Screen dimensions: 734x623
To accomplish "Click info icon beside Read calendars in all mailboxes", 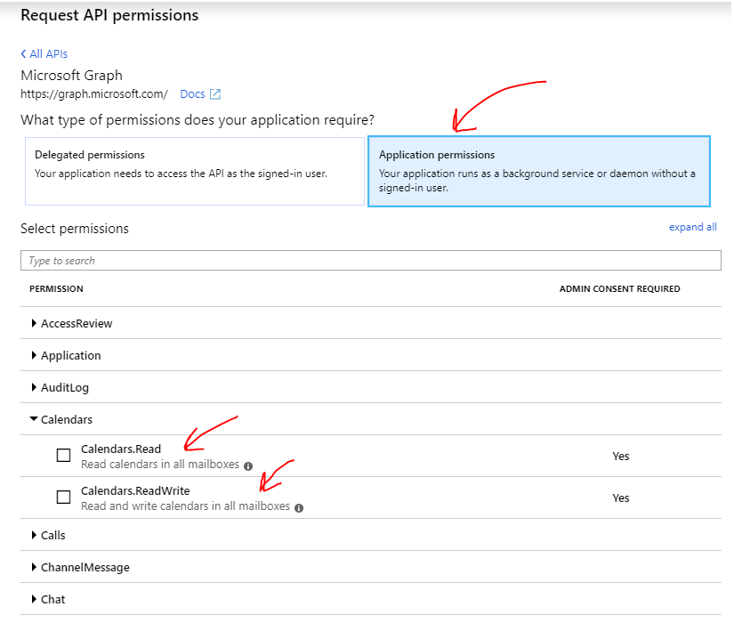I will tap(248, 466).
